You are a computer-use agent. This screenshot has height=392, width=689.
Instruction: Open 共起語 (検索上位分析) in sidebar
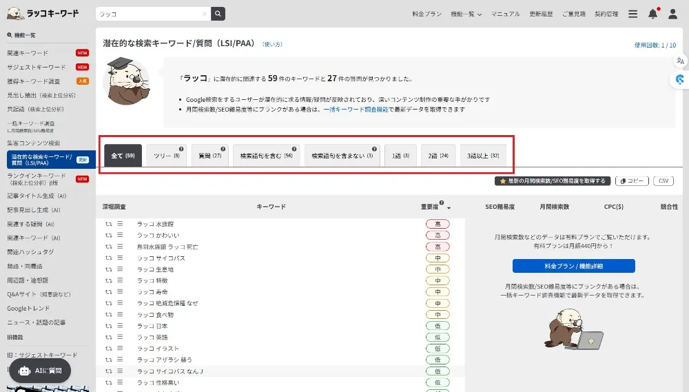(35, 110)
